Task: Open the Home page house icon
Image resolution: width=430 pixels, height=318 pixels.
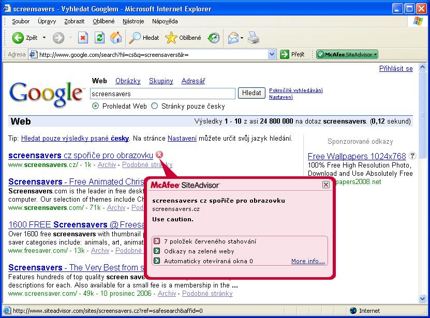Action: click(116, 38)
